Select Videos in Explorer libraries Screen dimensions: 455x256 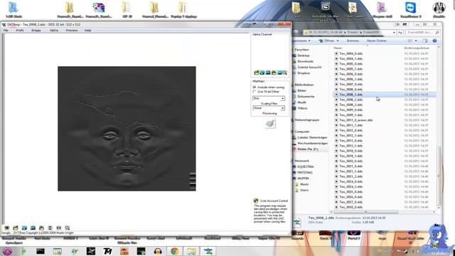click(x=302, y=108)
